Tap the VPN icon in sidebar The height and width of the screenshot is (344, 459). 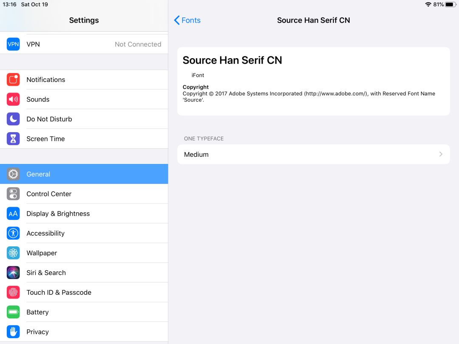point(13,44)
